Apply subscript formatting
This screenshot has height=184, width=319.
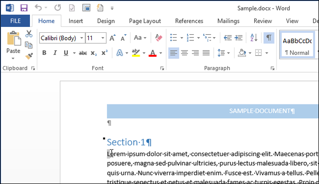[x=94, y=53]
